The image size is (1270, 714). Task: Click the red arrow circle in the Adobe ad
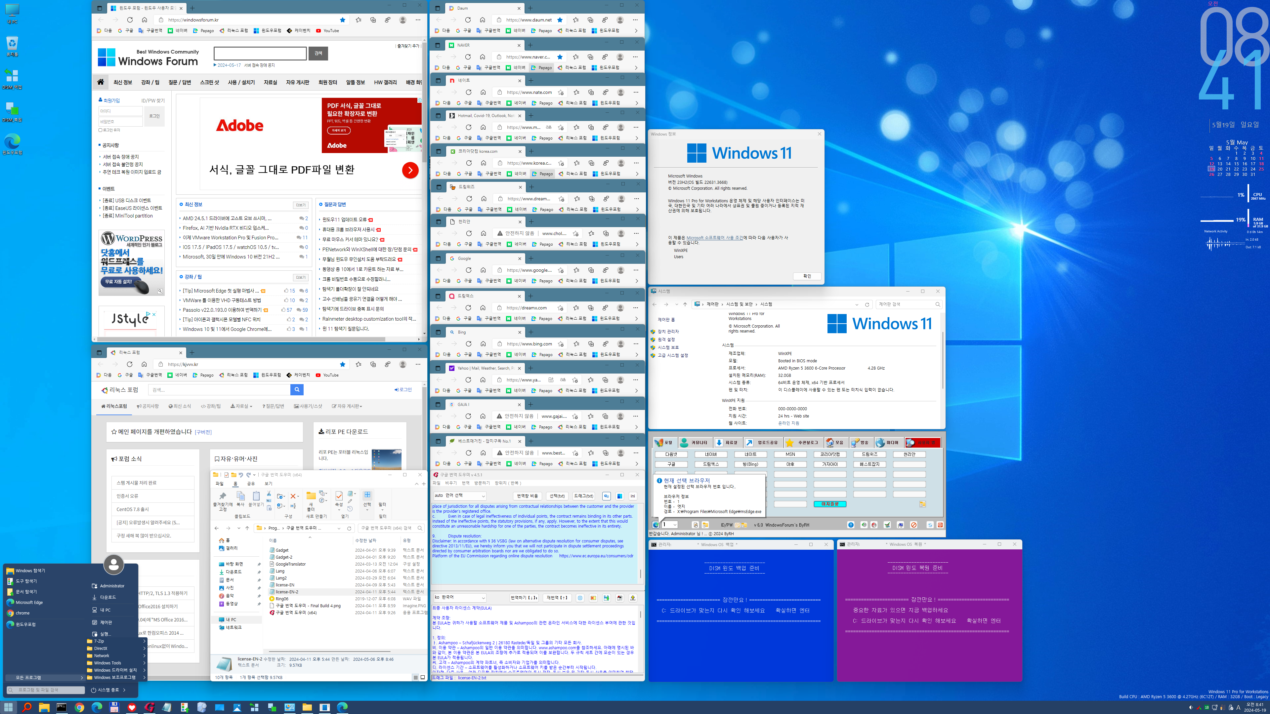(x=410, y=170)
